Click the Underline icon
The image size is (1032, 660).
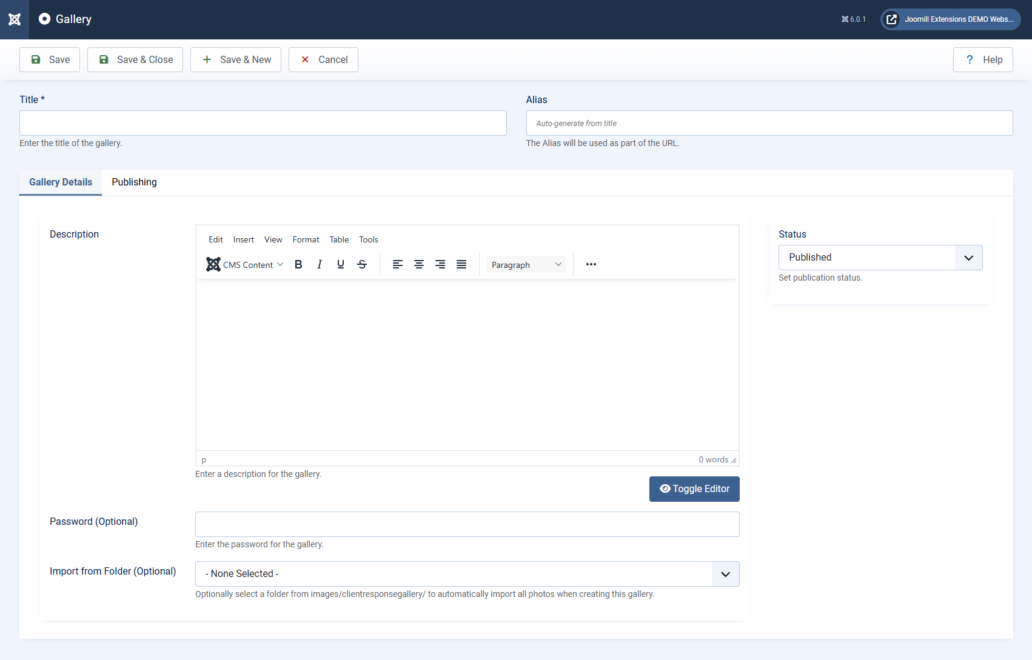(341, 264)
